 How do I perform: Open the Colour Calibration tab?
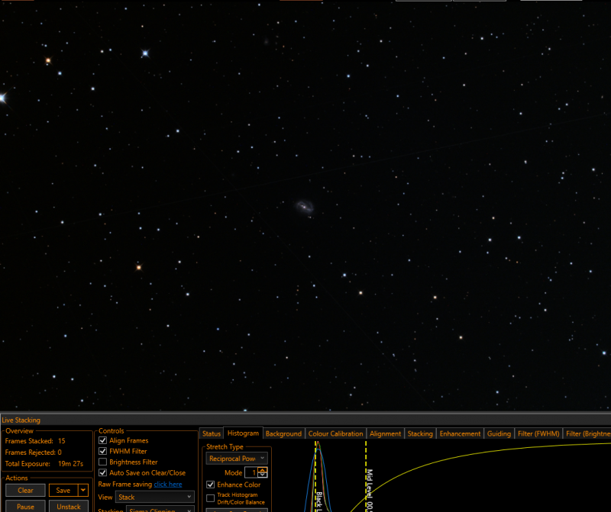[x=335, y=433]
